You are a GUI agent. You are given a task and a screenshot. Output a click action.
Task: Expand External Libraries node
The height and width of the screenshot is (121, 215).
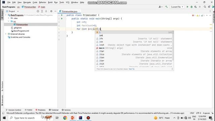point(6,34)
